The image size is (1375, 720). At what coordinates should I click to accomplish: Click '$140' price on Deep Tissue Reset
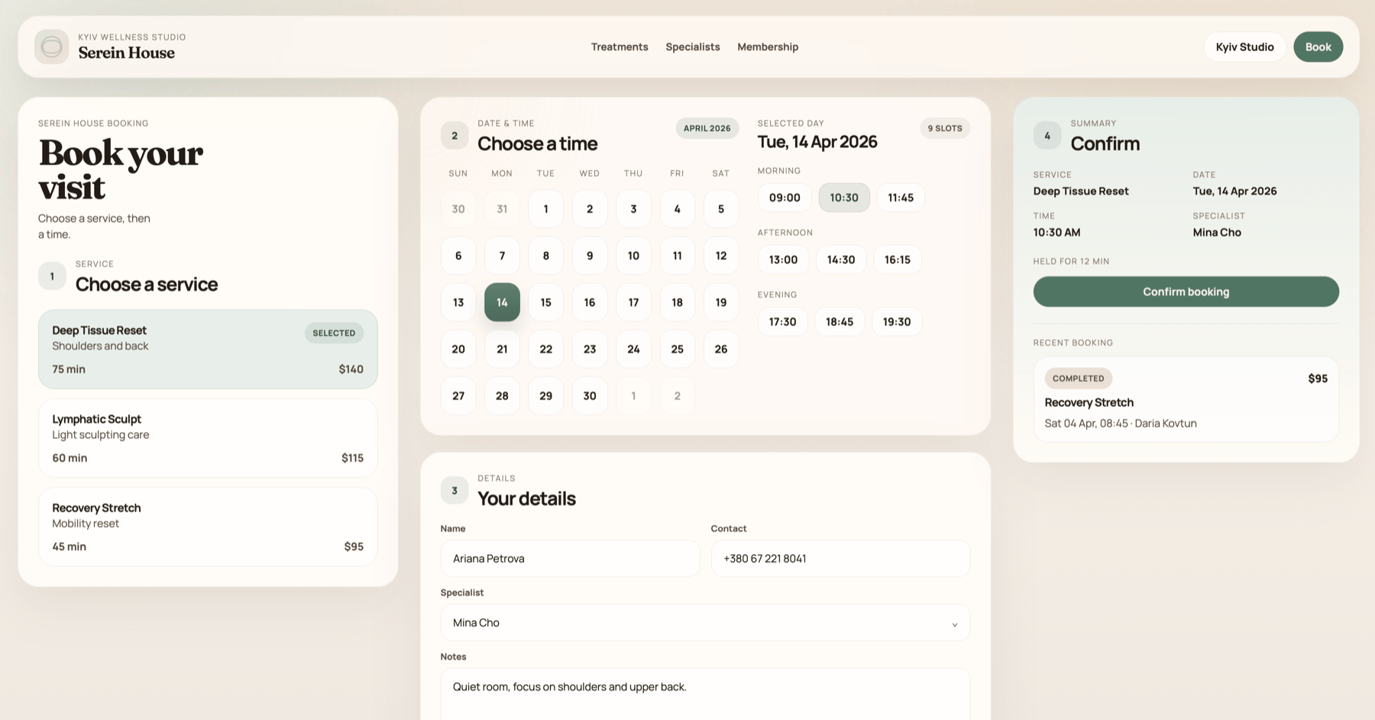tap(351, 369)
